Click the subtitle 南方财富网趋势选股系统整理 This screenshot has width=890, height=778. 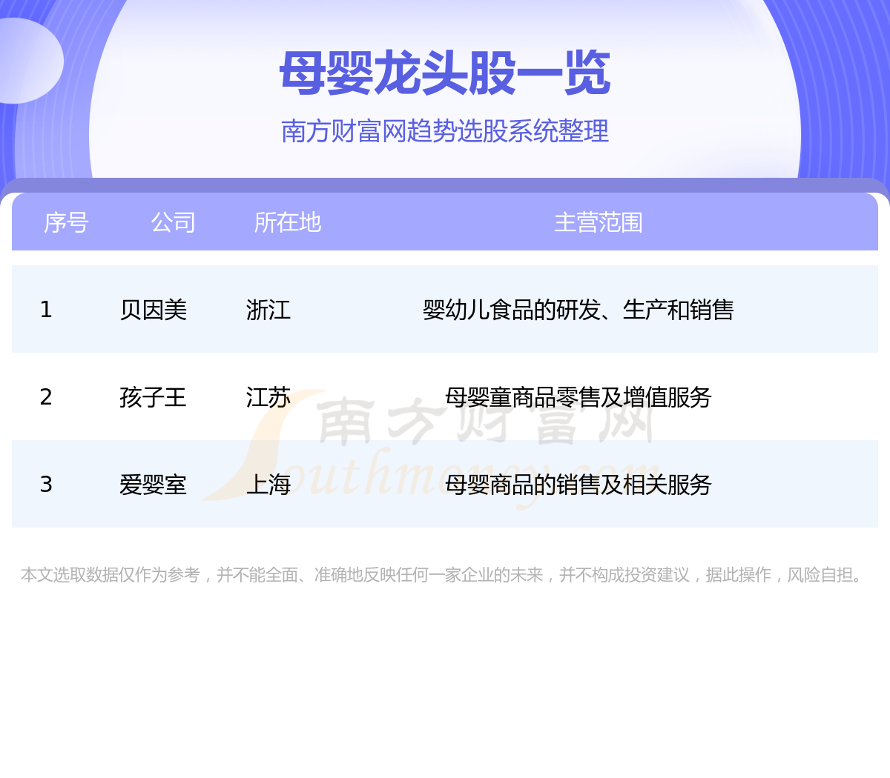[445, 131]
